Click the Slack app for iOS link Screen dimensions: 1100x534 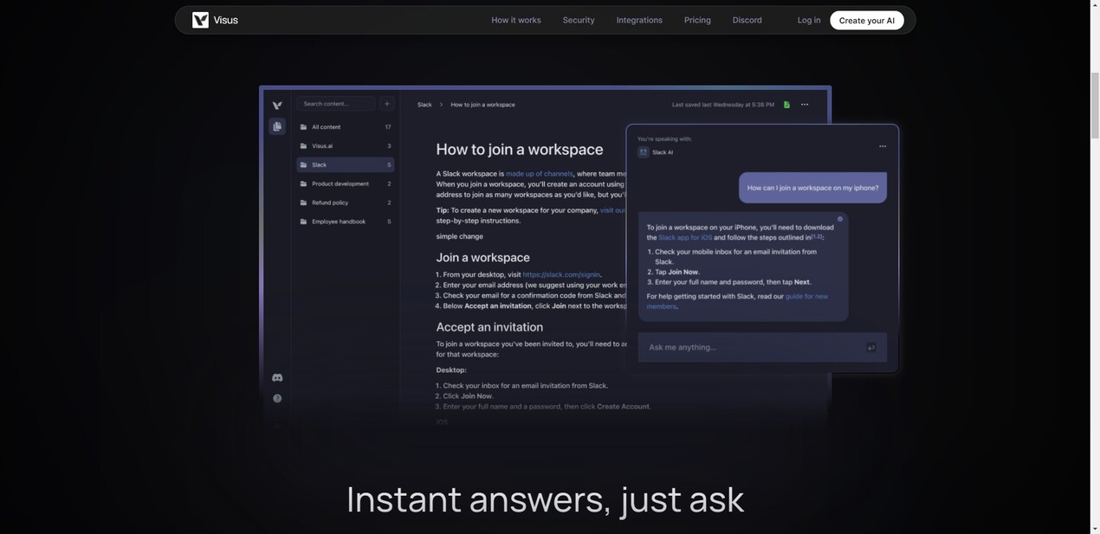685,237
